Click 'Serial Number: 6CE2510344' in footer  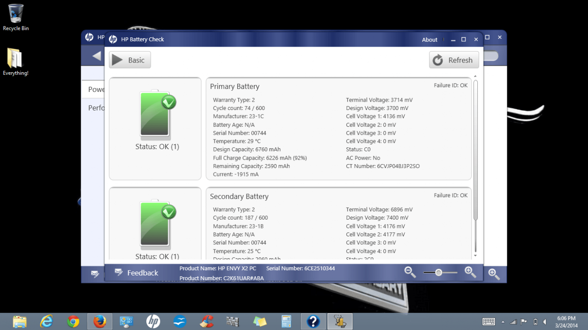[301, 268]
